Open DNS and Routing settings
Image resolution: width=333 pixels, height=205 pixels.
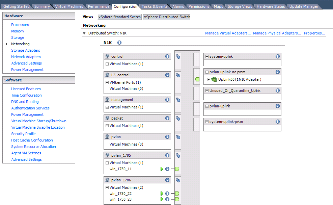click(x=25, y=102)
